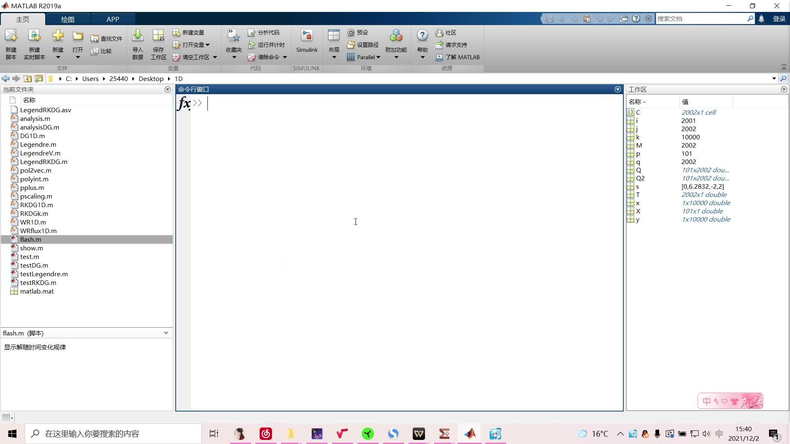Expand the Parallel dropdown menu

pos(378,57)
